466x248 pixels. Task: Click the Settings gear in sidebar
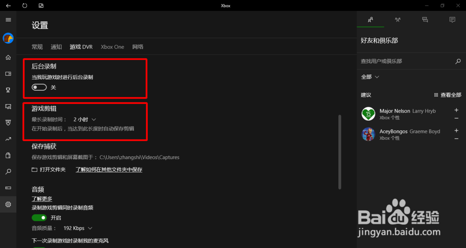(x=8, y=204)
